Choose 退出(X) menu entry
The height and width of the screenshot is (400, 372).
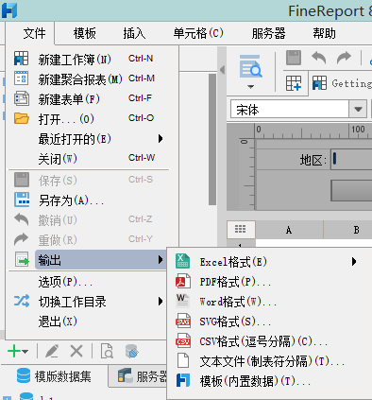[x=89, y=322]
